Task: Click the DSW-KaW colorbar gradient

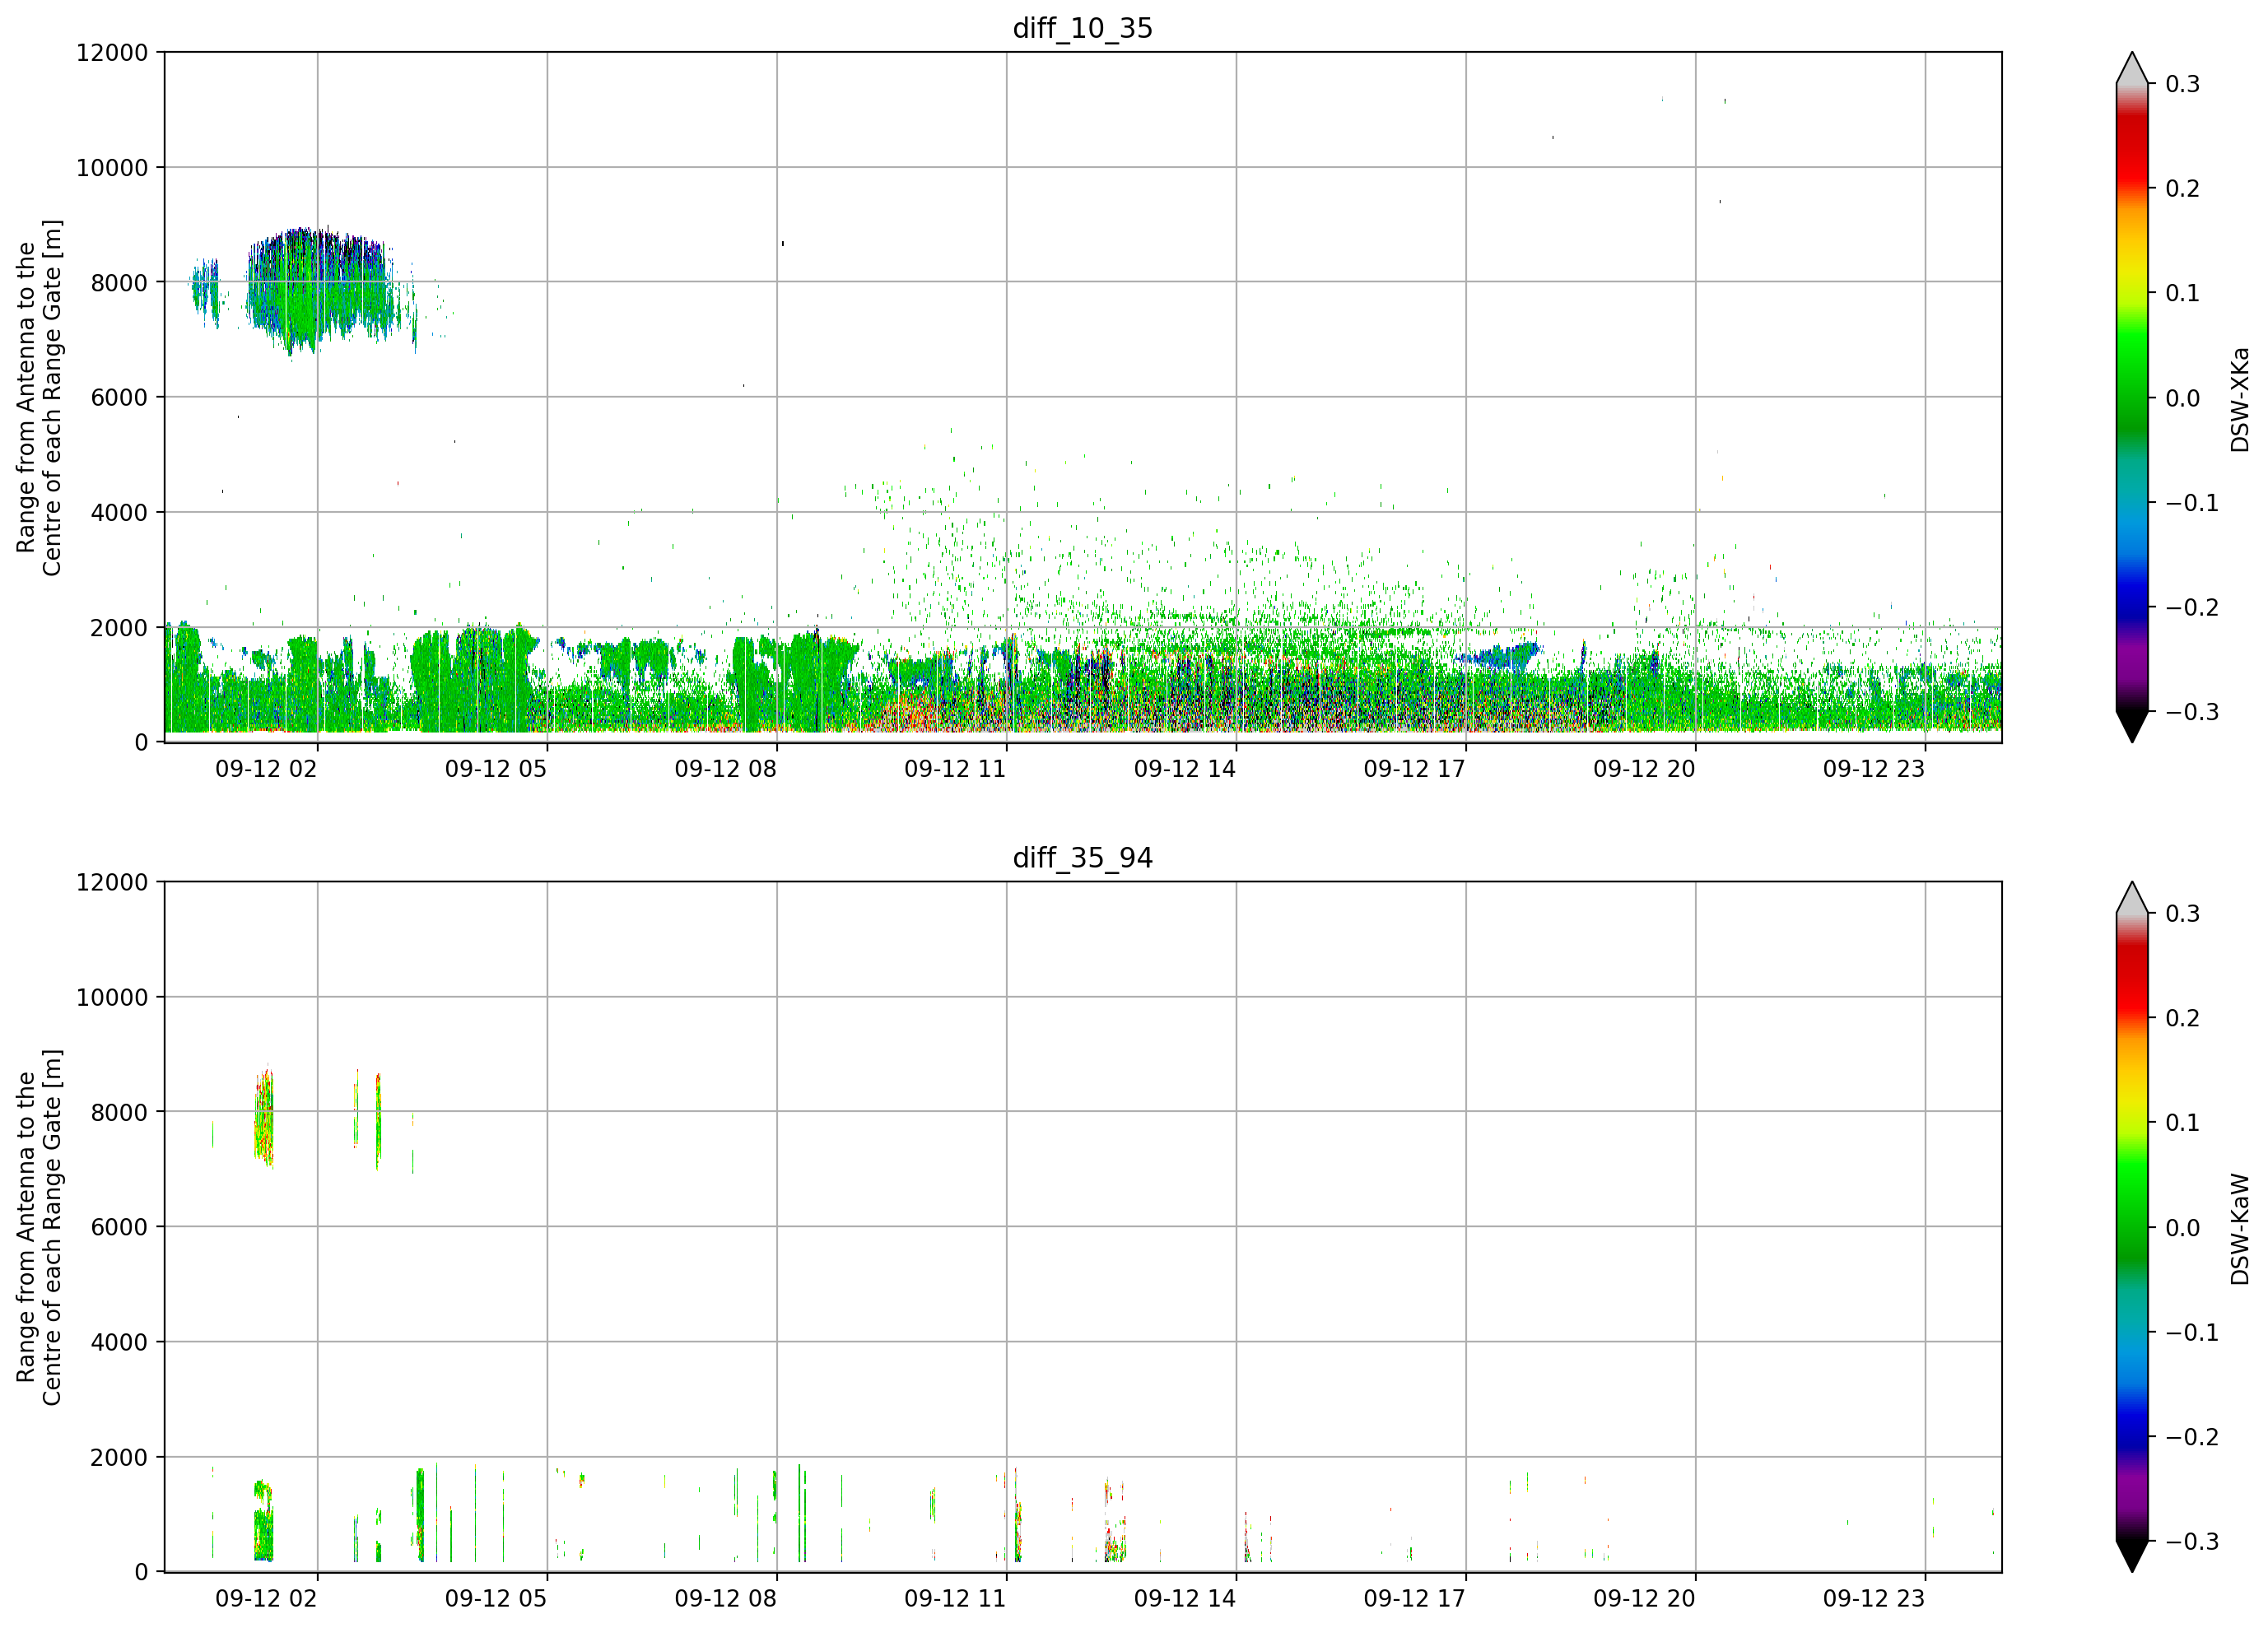Action: click(x=2132, y=1227)
